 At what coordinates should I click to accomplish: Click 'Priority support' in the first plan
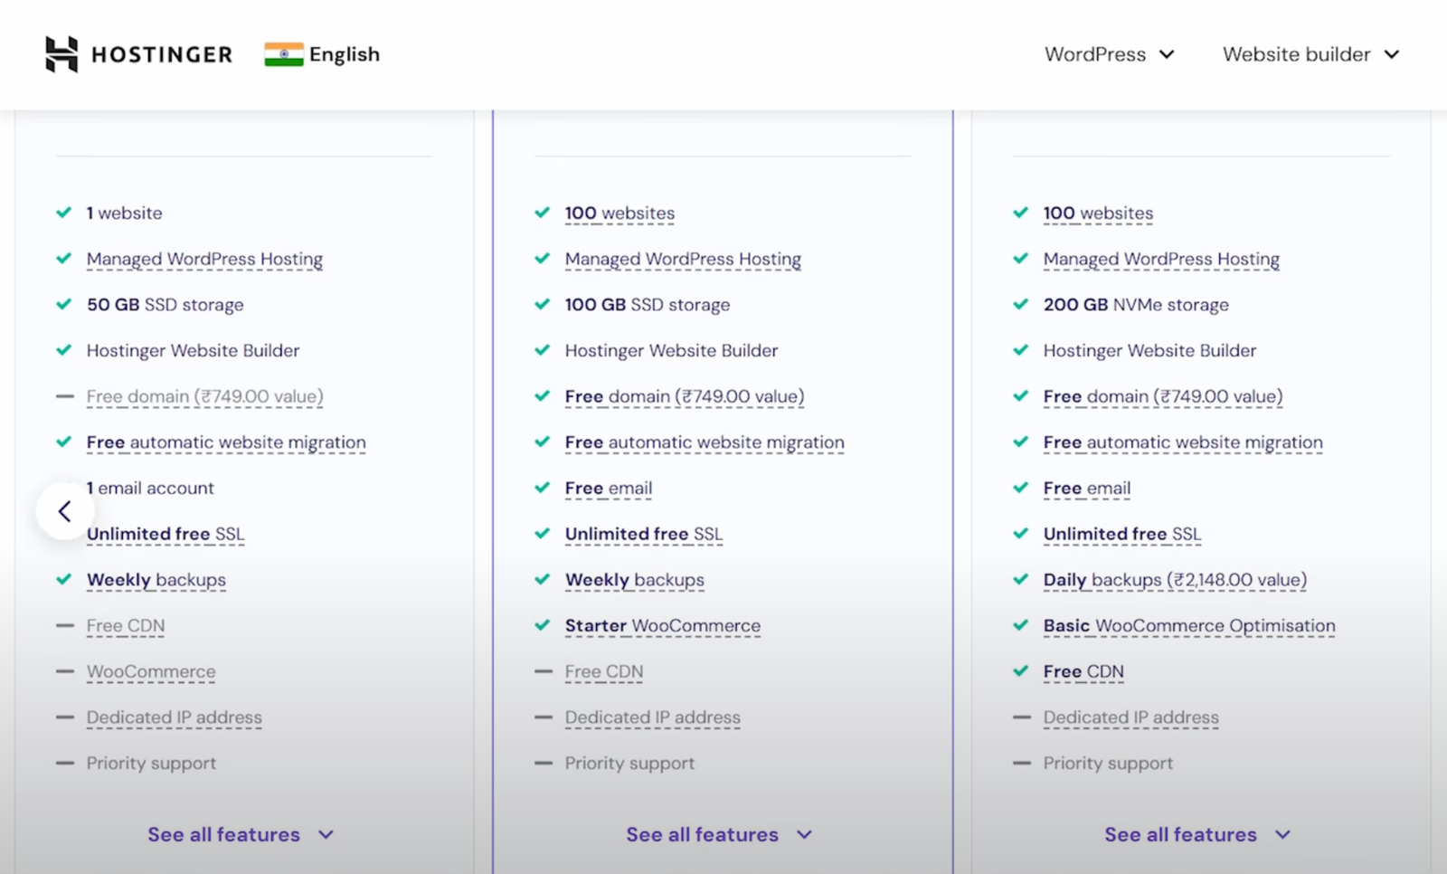pyautogui.click(x=151, y=764)
